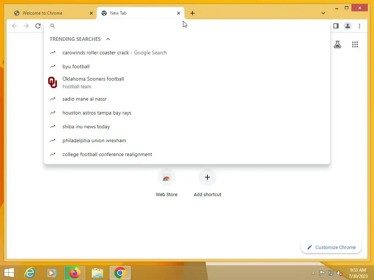
Task: Go forward using the forward arrow
Action: [26, 26]
